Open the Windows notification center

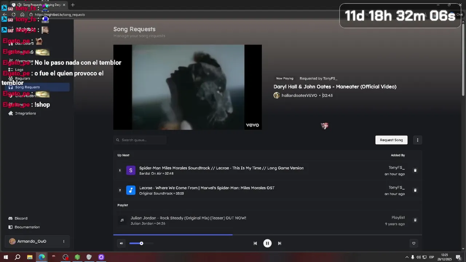pos(458,257)
